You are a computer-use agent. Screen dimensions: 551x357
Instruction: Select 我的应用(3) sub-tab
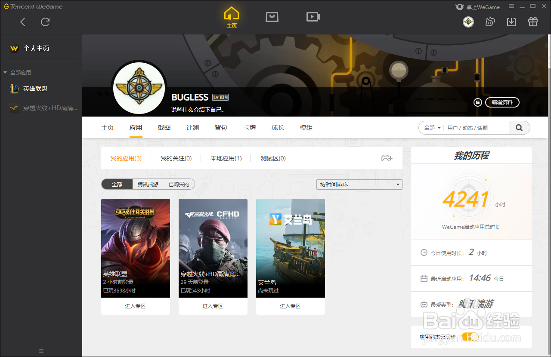click(126, 158)
